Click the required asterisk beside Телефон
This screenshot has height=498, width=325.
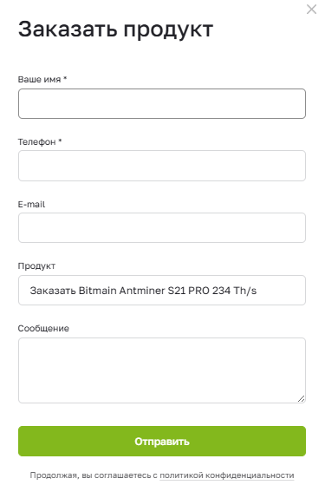coord(60,141)
